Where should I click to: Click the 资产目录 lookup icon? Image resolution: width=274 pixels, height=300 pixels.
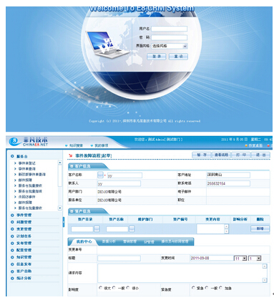(x=97, y=228)
